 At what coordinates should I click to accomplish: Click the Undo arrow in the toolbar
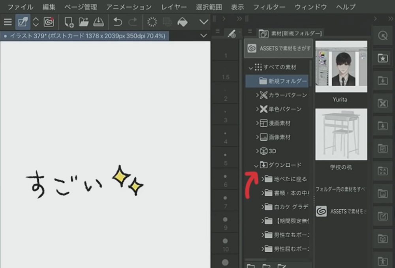tap(117, 22)
